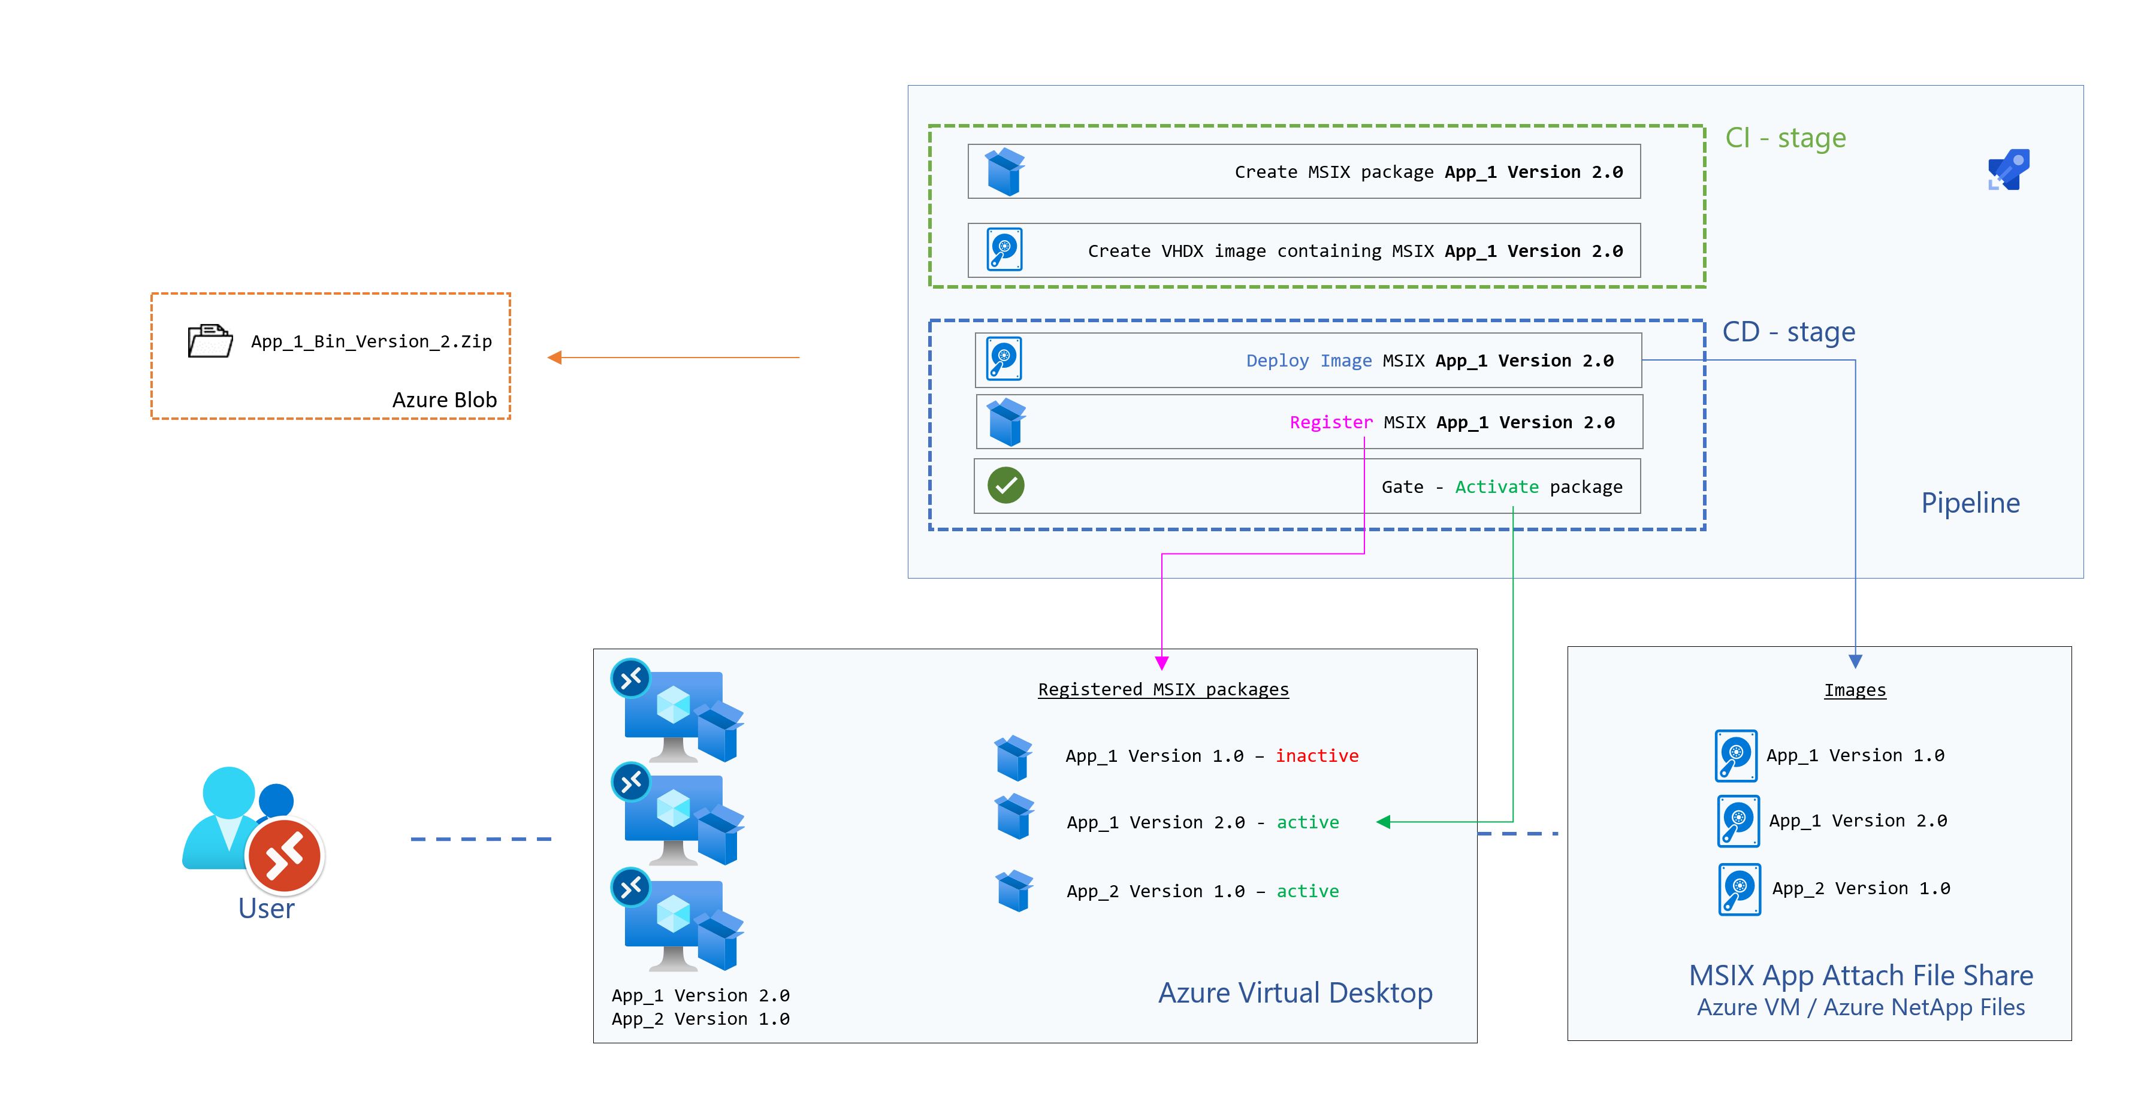Click the Registered MSIX packages heading
Image resolution: width=2138 pixels, height=1114 pixels.
click(x=1163, y=689)
